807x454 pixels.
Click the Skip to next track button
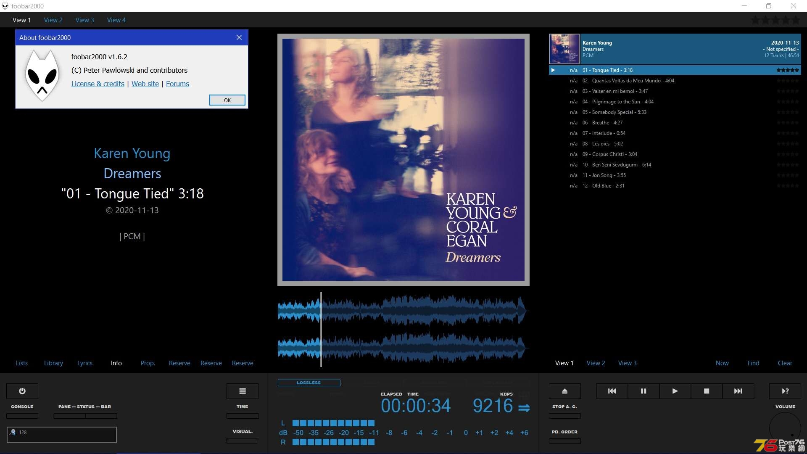coord(738,391)
